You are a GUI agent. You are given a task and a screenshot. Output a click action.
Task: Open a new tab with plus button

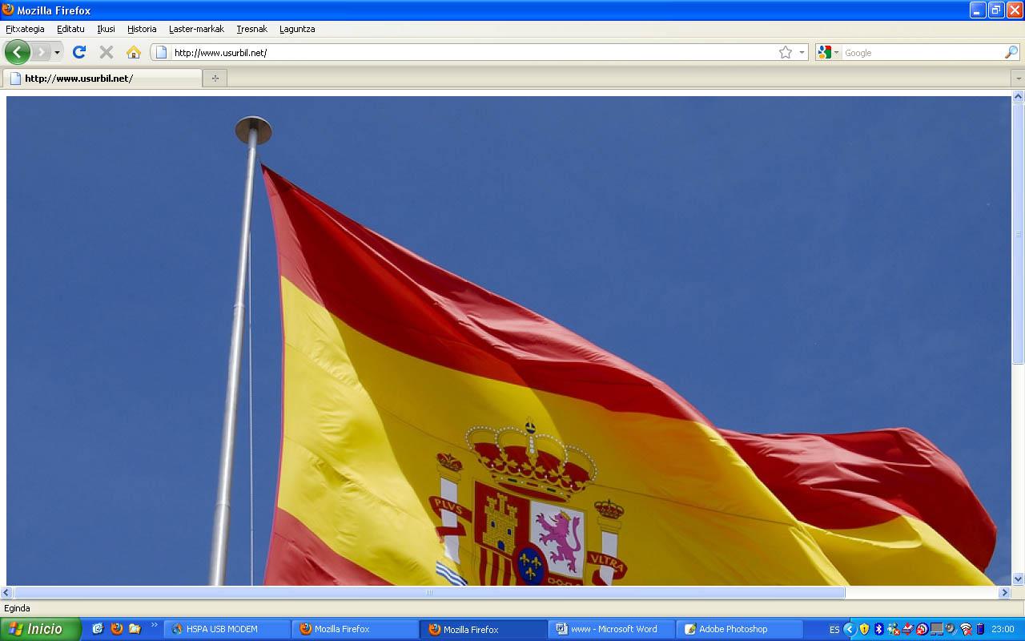pos(215,78)
